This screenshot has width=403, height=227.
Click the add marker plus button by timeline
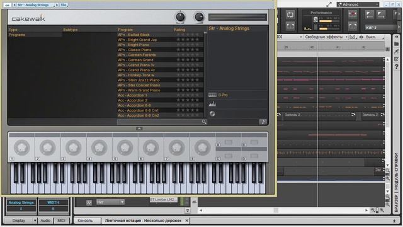(388, 49)
